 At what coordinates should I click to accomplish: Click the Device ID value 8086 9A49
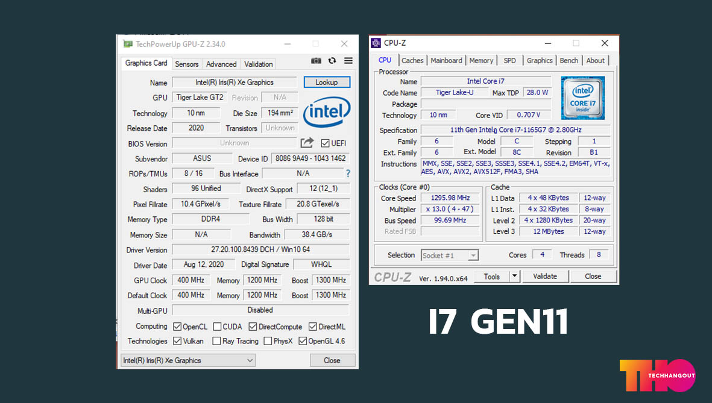(x=310, y=158)
